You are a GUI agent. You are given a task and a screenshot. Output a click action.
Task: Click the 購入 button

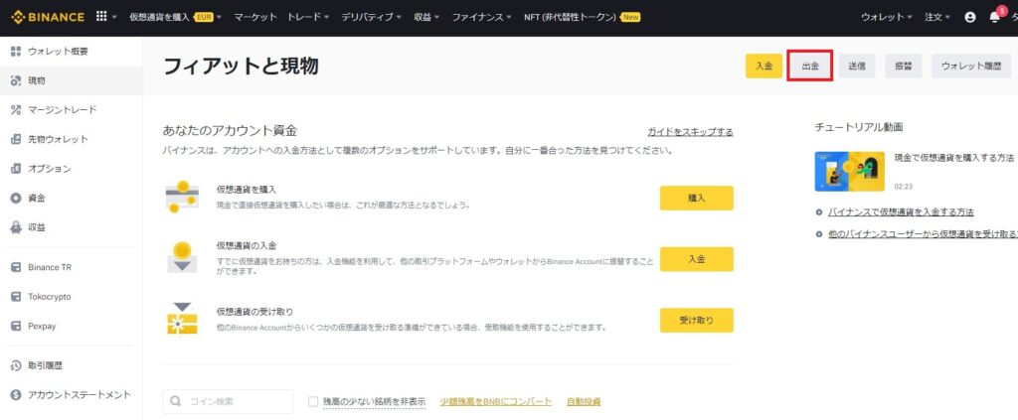click(697, 199)
